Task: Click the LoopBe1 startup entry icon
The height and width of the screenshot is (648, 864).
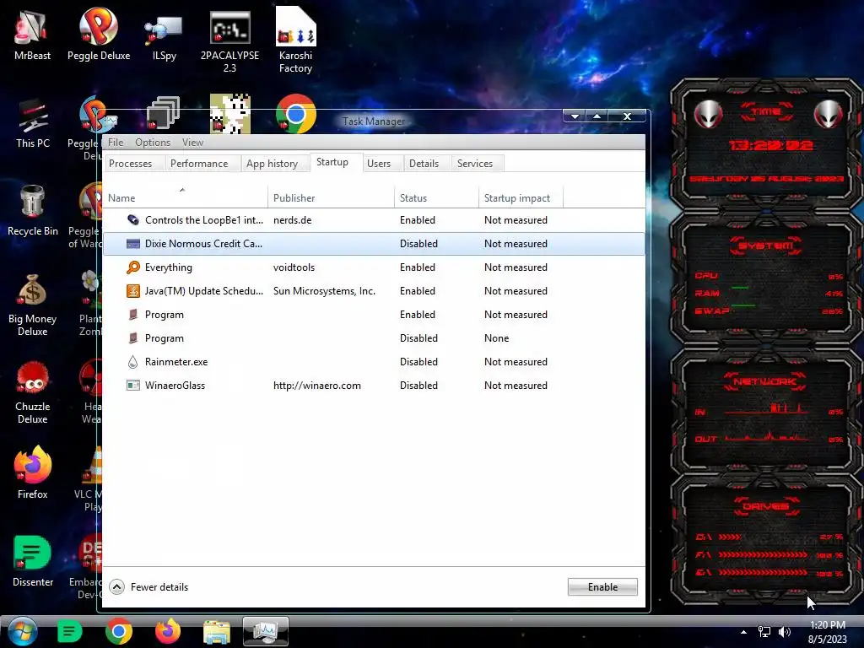Action: tap(132, 220)
